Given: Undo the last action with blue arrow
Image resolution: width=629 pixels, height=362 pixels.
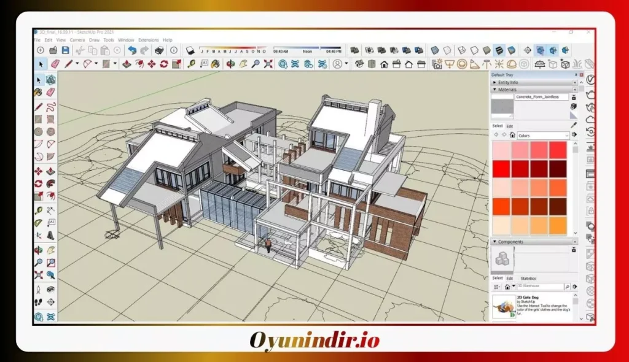Looking at the screenshot, I should [x=132, y=50].
